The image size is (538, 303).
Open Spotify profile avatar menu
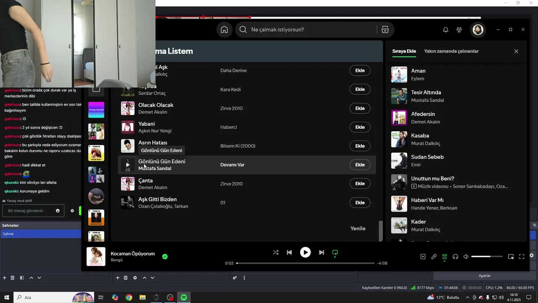coord(478,29)
